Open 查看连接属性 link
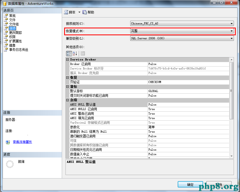Screen dimensions: 240x192 [x=22, y=142]
